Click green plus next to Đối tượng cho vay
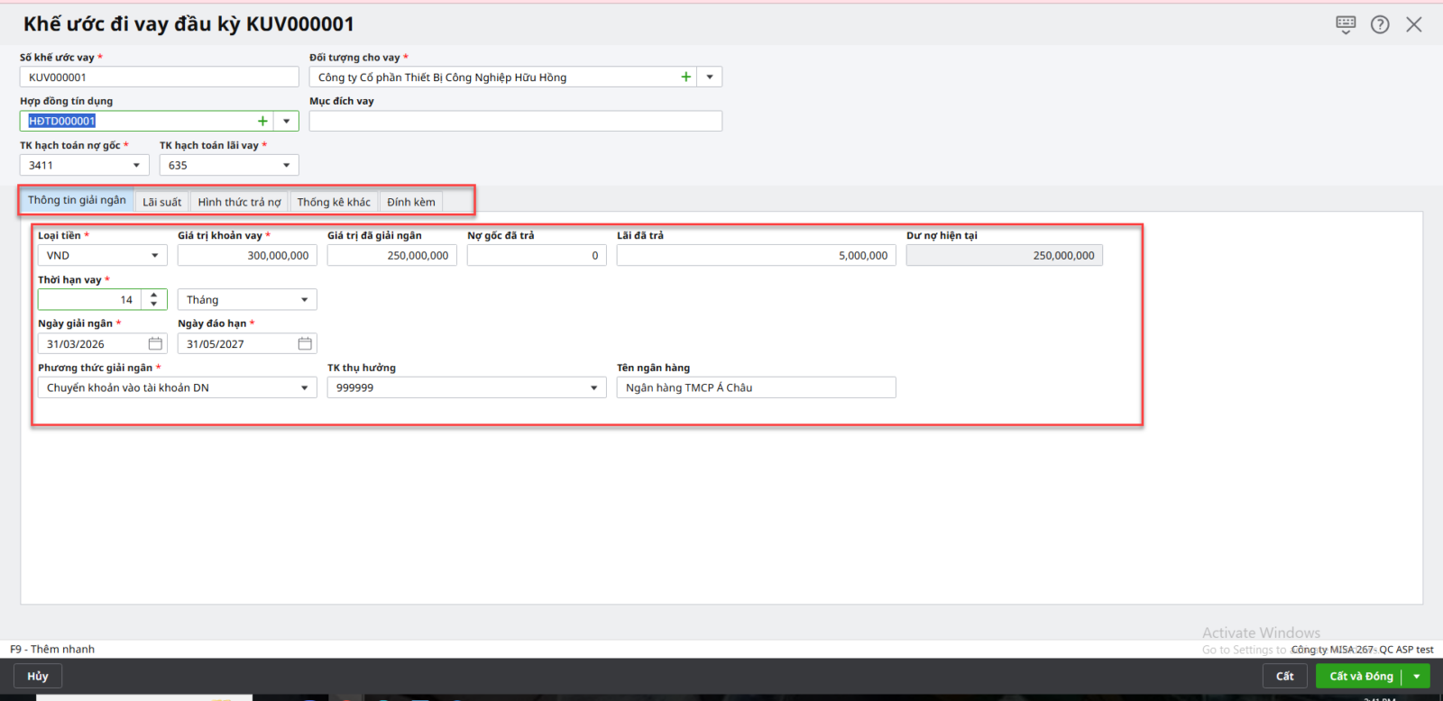The image size is (1443, 701). [x=686, y=77]
